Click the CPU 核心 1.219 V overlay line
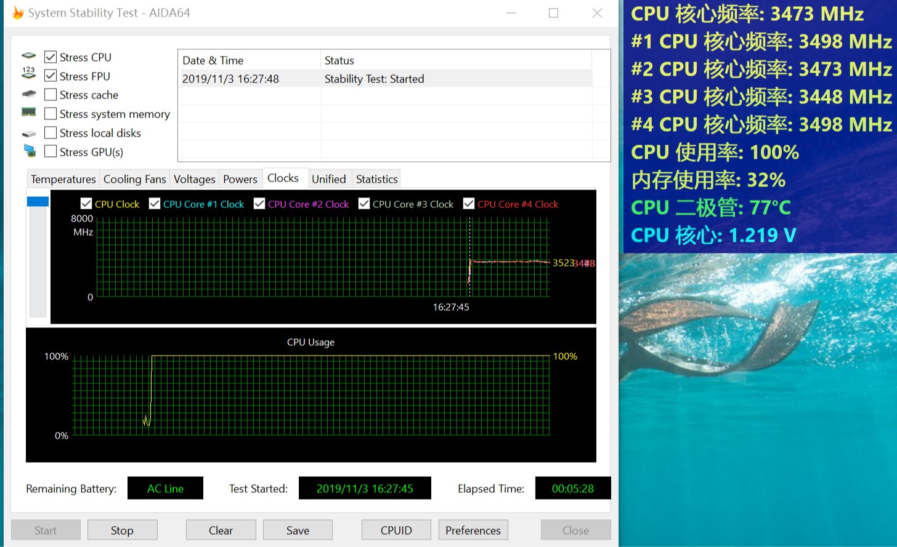This screenshot has width=897, height=547. point(713,235)
